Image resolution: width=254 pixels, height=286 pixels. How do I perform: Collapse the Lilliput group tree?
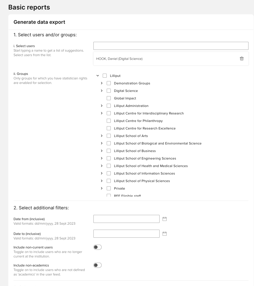(x=98, y=76)
